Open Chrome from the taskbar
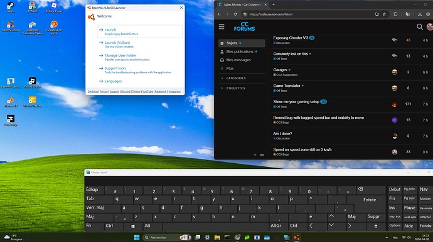 click(x=237, y=238)
